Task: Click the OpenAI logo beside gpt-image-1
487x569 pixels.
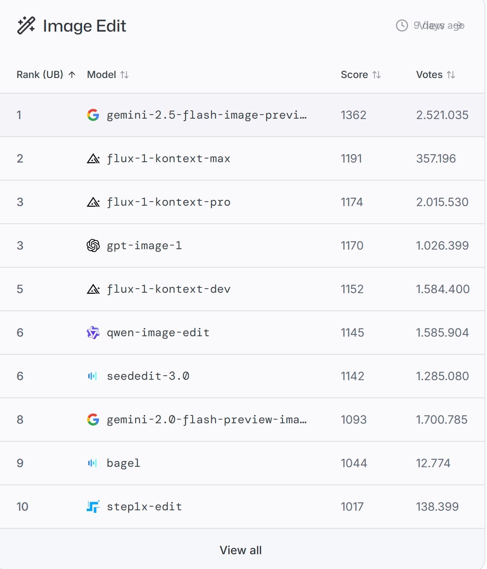Action: (x=93, y=245)
